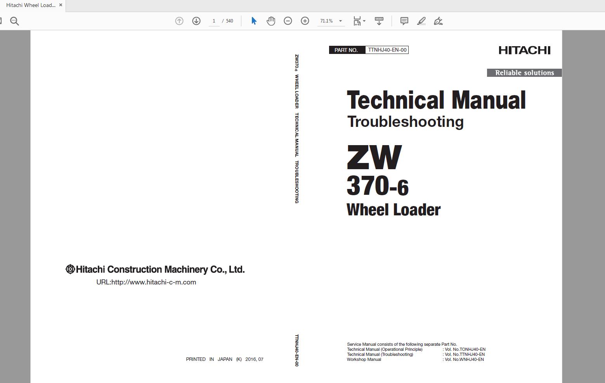Open the Search loupe tool
The height and width of the screenshot is (383, 605).
[14, 21]
